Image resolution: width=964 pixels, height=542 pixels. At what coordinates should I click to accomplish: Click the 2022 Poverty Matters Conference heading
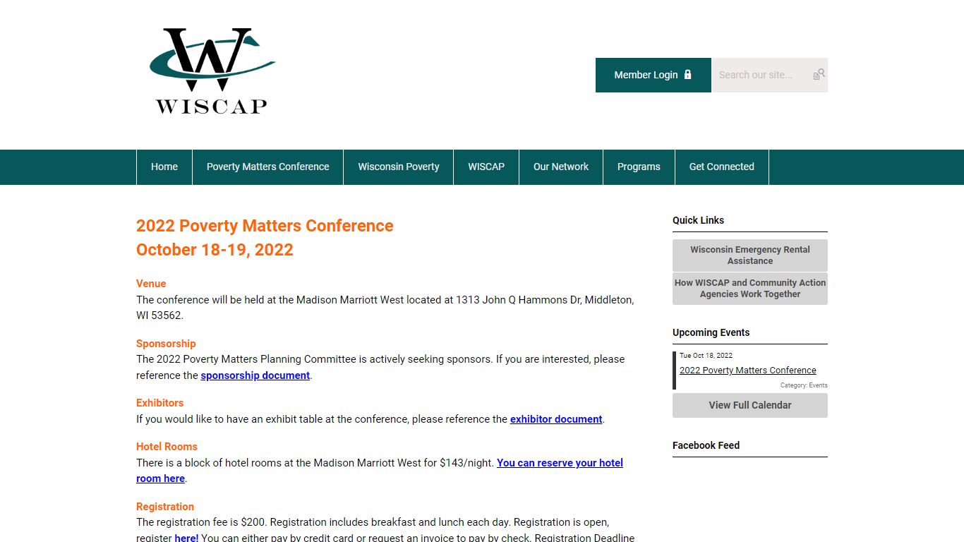[265, 226]
